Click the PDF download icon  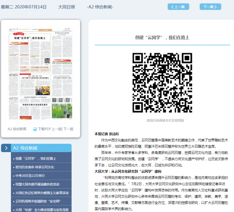[x=35, y=129]
